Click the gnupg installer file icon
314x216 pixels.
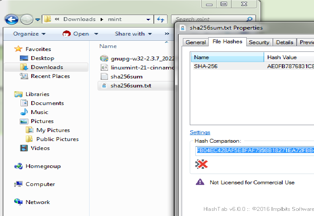coord(104,59)
